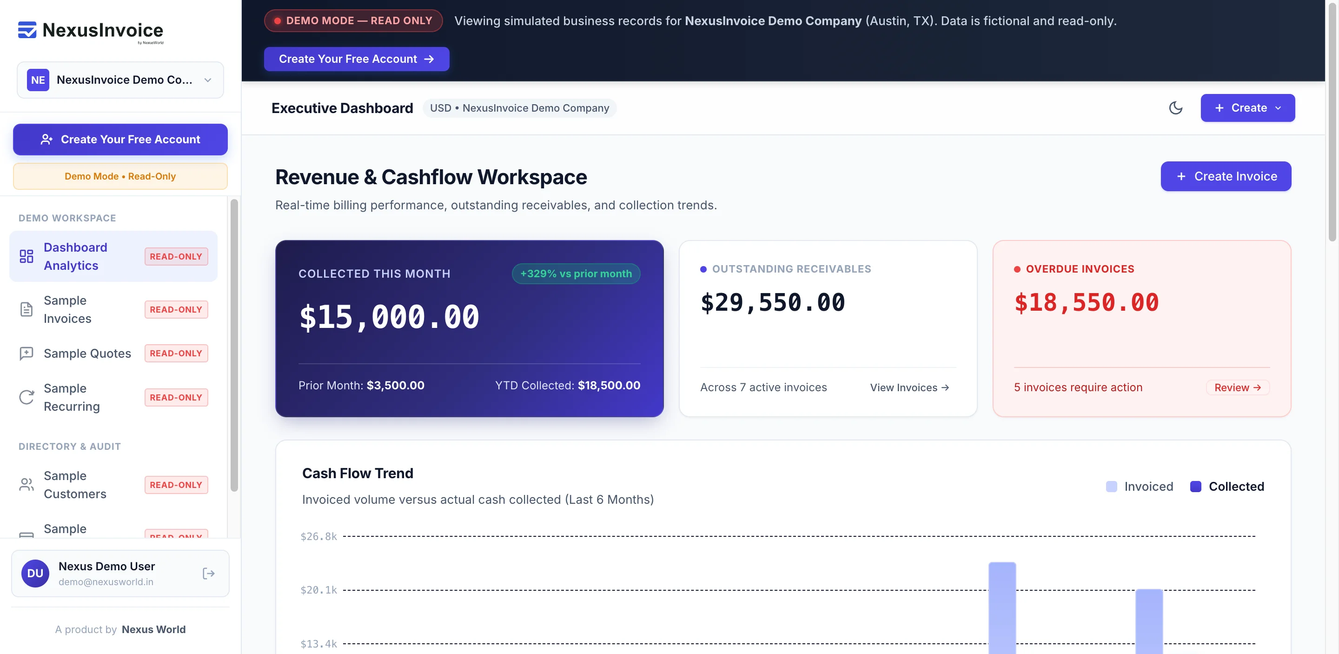
Task: Open Sample Customers directory
Action: [x=113, y=485]
